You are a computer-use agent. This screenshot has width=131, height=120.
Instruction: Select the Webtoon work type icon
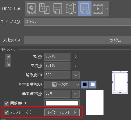click(x=44, y=9)
